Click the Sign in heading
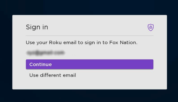Image resolution: width=178 pixels, height=102 pixels. [37, 27]
